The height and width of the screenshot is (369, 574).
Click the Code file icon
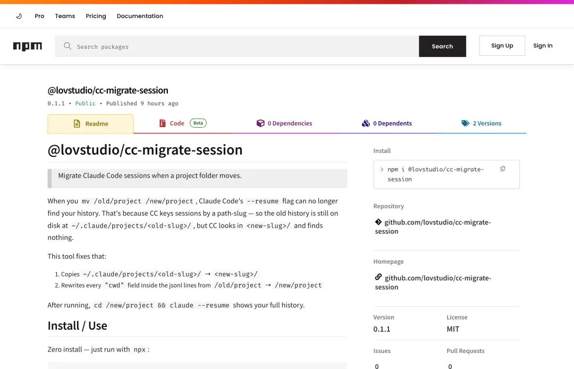click(x=163, y=123)
